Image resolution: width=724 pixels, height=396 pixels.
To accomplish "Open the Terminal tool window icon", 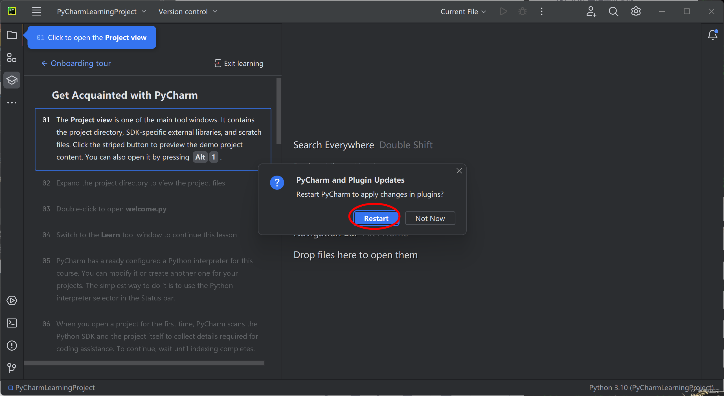I will pos(12,323).
